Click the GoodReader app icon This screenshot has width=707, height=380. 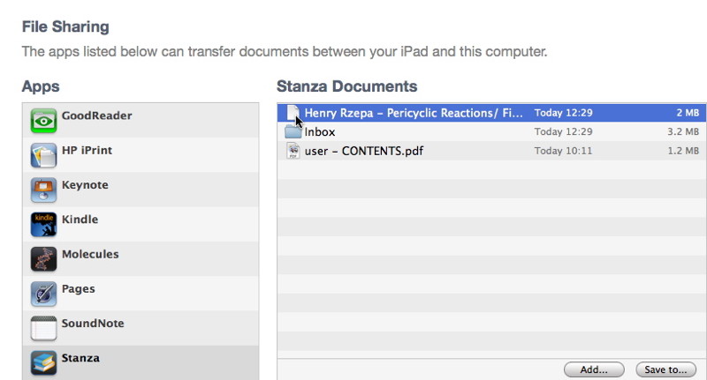(x=43, y=121)
